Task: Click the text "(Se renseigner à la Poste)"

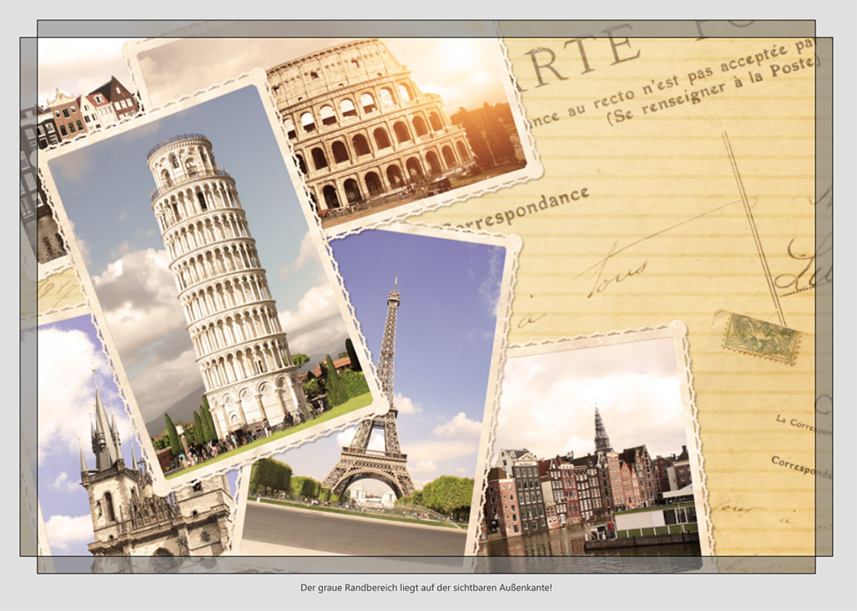Action: (x=712, y=91)
